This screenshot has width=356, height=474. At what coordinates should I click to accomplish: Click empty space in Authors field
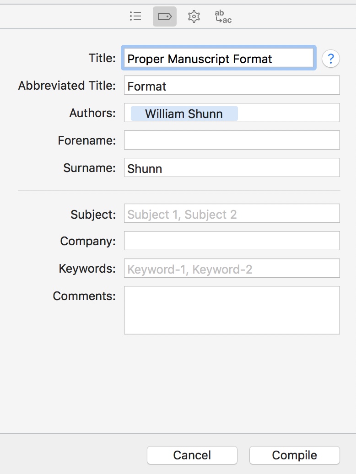coord(289,113)
